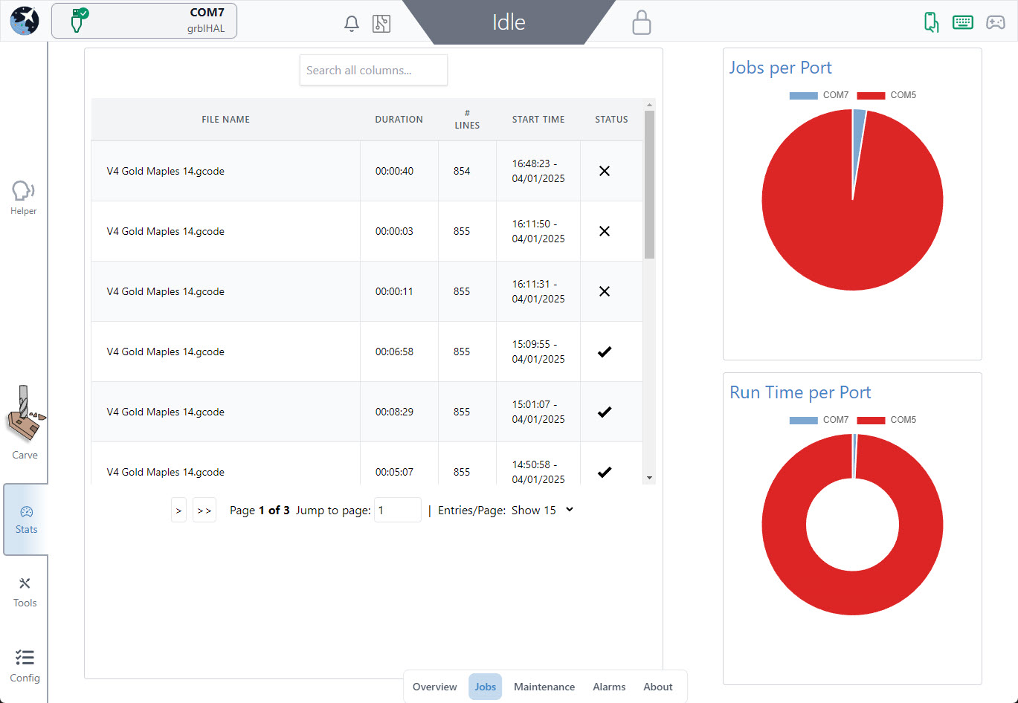Go to the Carve workspace
The width and height of the screenshot is (1018, 703).
25,424
